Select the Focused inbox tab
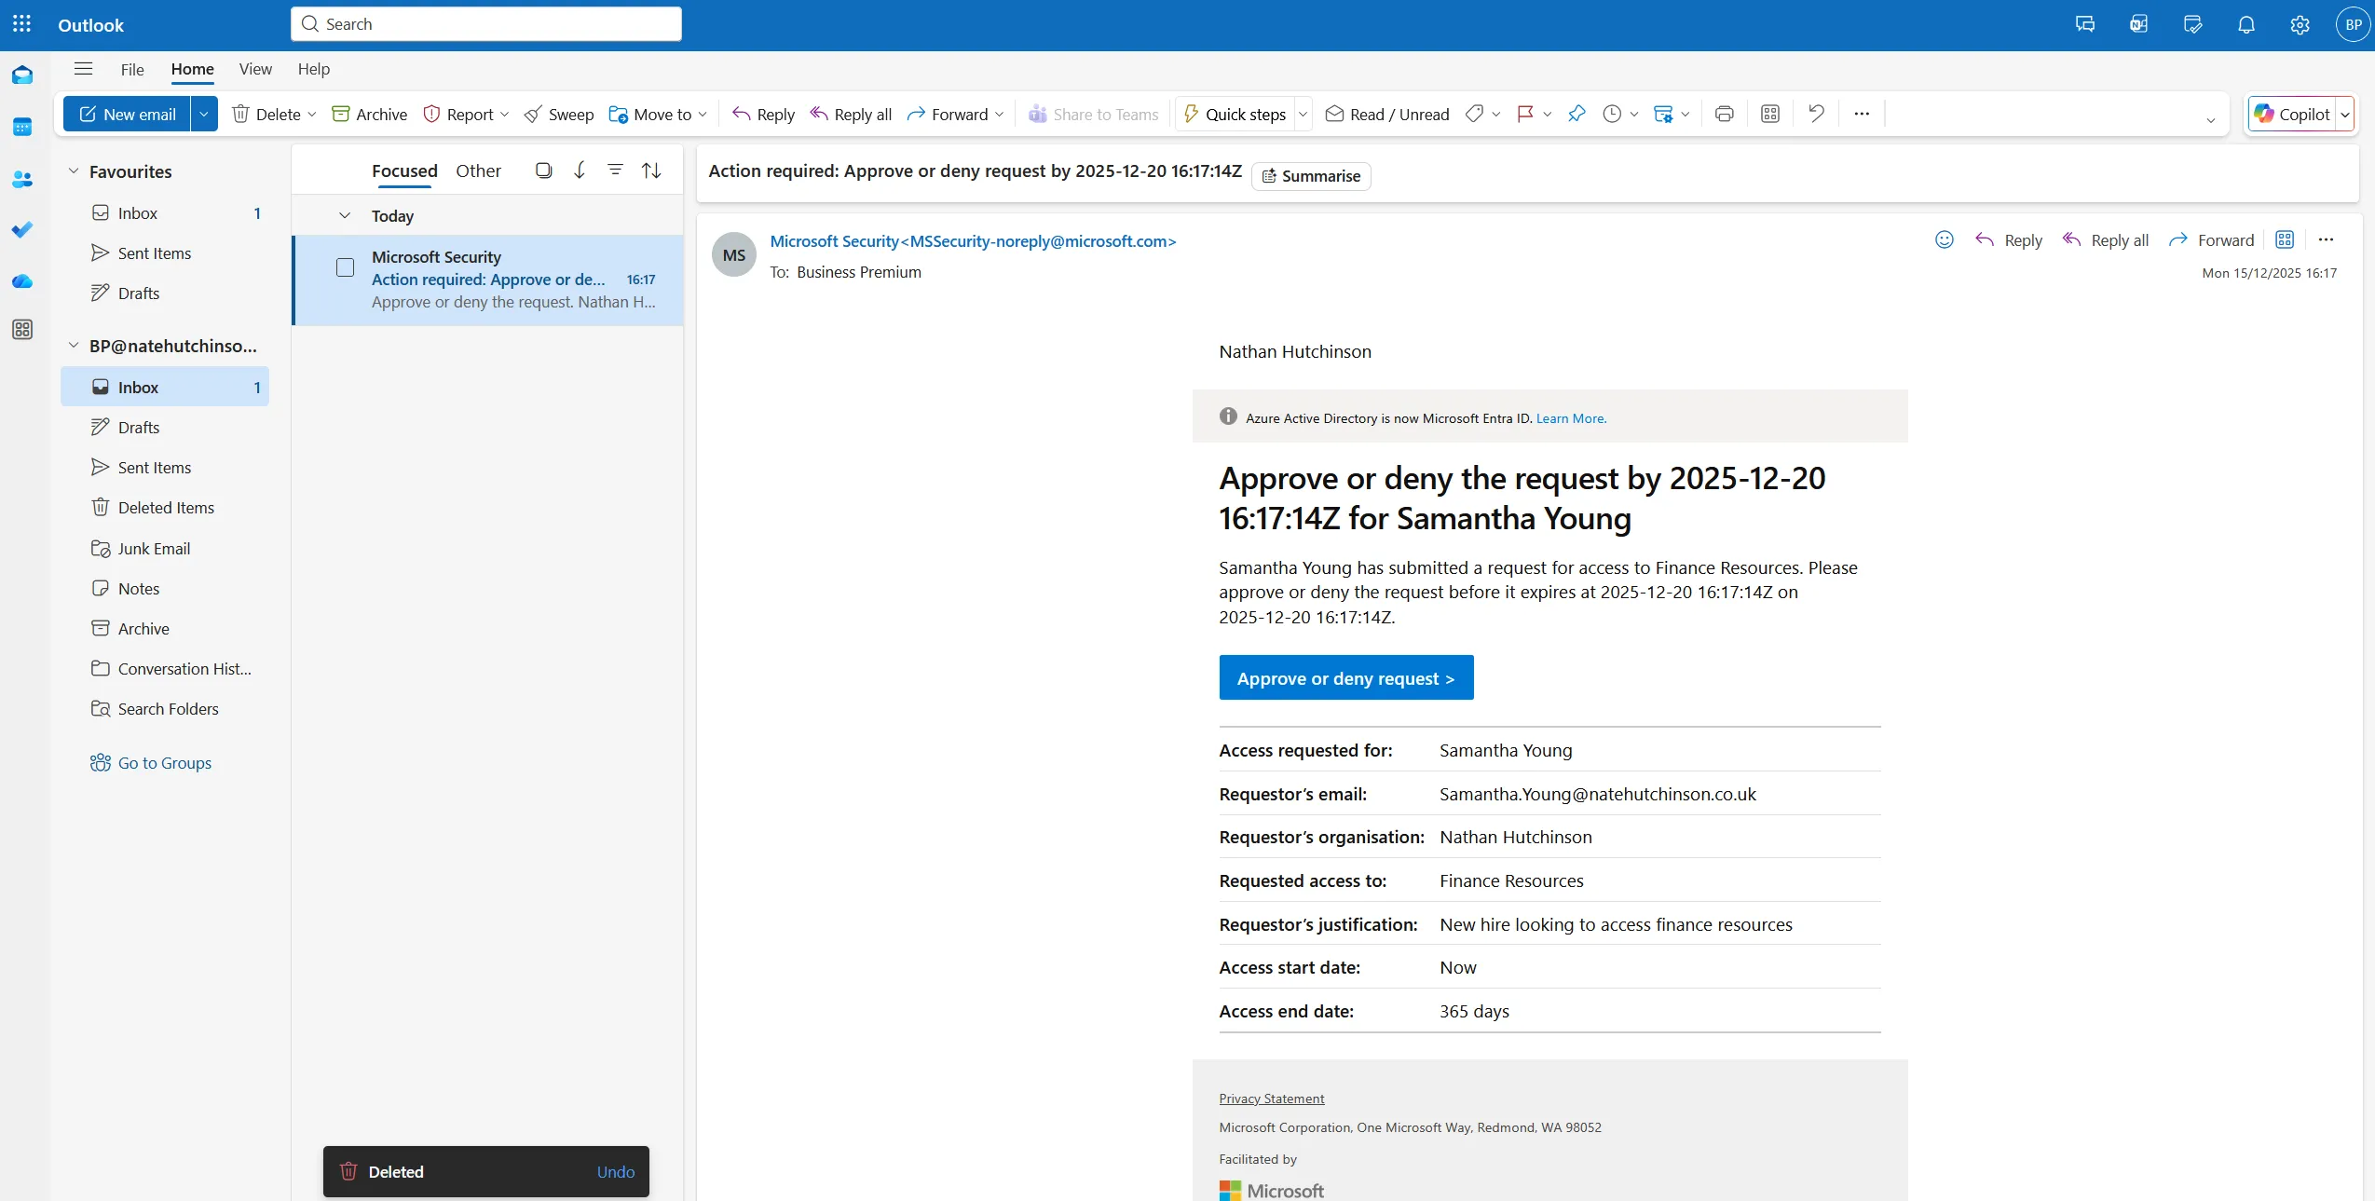2375x1201 pixels. coord(404,171)
